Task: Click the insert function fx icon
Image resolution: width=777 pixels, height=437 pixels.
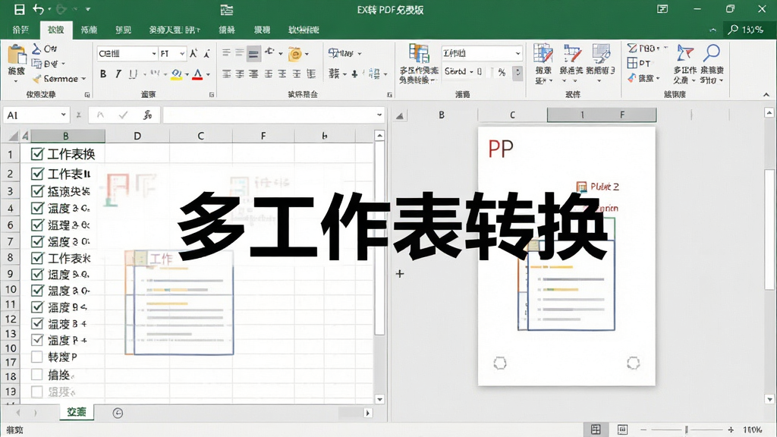Action: tap(147, 115)
